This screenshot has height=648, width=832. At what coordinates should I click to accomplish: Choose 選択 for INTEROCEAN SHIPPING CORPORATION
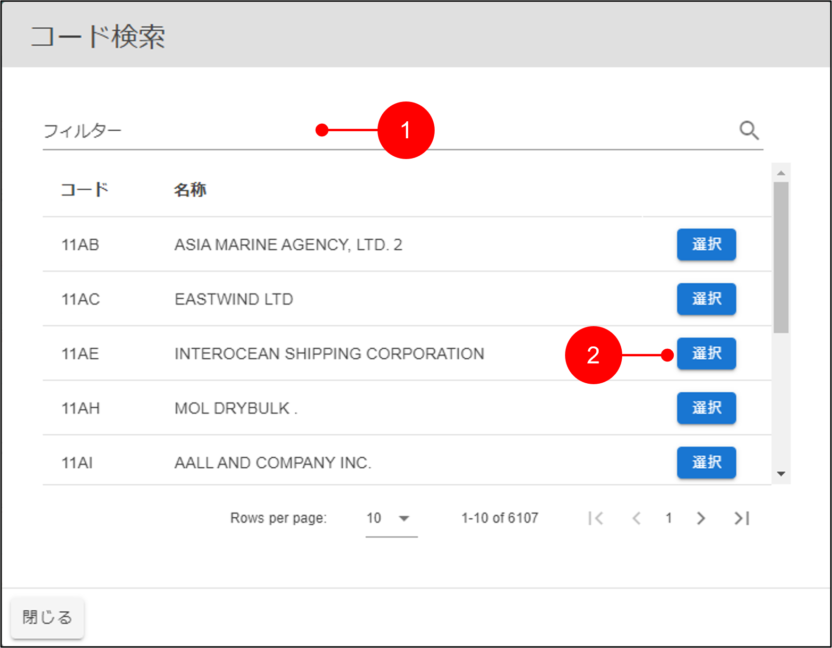pos(706,353)
